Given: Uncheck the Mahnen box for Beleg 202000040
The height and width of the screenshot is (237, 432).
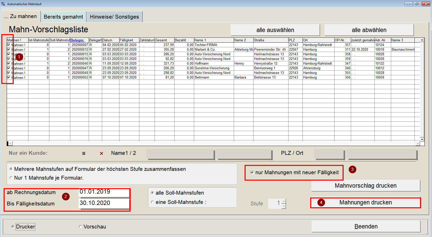Looking at the screenshot, I should [9, 64].
